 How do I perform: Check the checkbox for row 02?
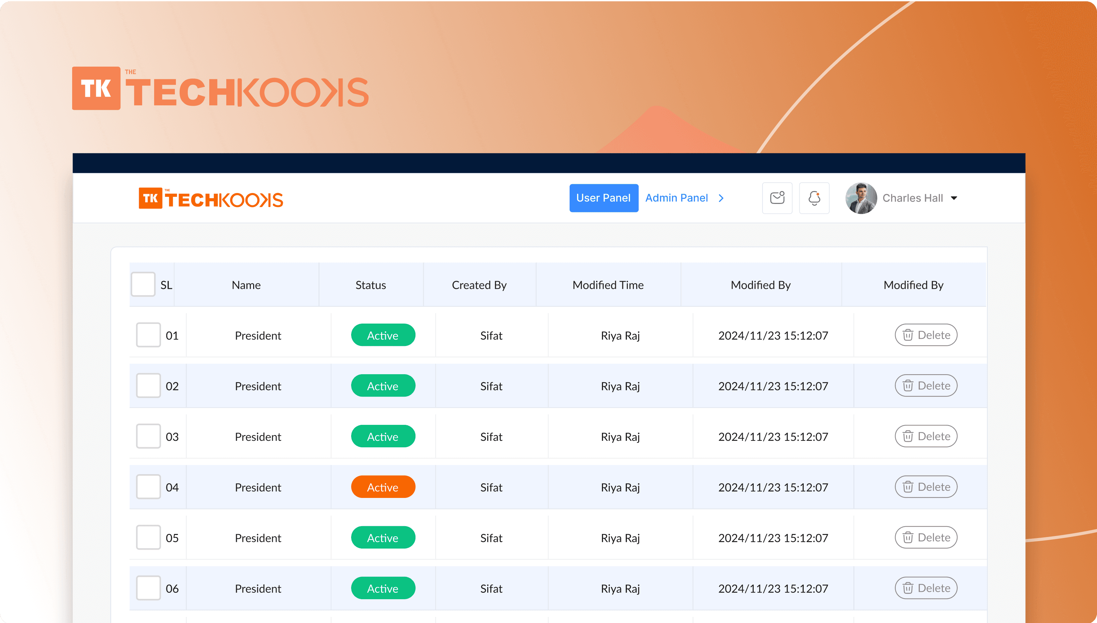[148, 385]
